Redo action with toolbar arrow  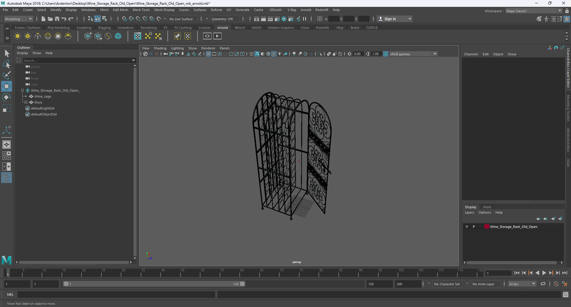[x=71, y=19]
